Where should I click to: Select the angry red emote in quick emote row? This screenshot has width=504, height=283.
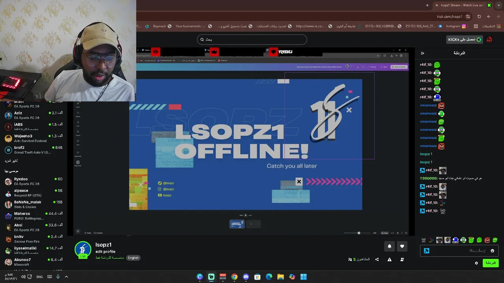(487, 240)
